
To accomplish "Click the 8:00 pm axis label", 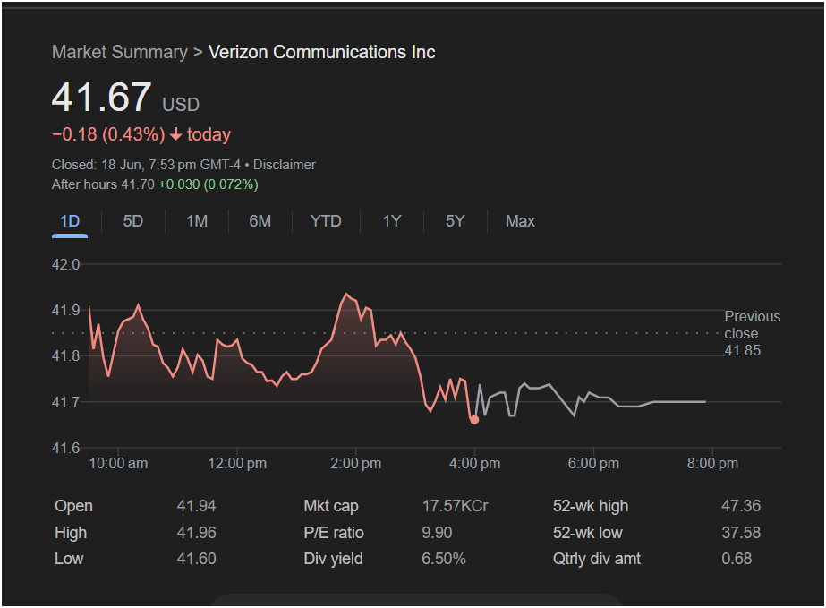I will click(x=712, y=464).
